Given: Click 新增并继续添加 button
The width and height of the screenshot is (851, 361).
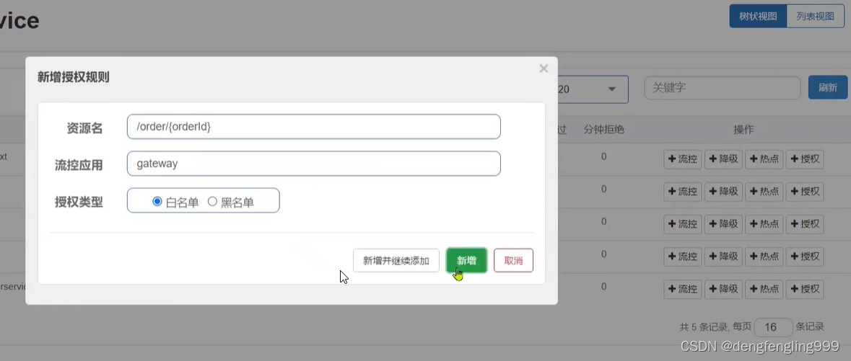Looking at the screenshot, I should [396, 260].
